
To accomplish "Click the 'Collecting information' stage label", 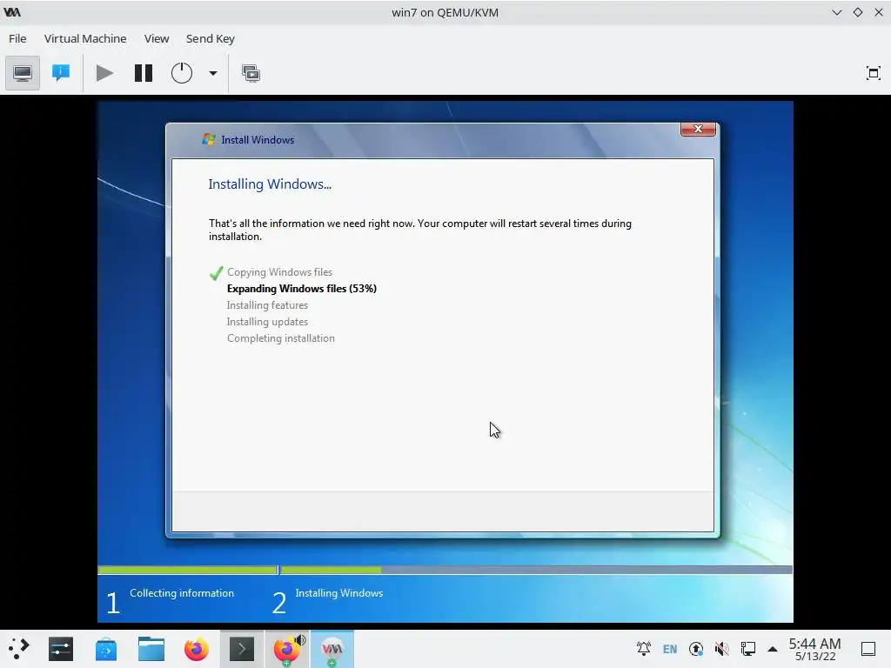I will 182,593.
